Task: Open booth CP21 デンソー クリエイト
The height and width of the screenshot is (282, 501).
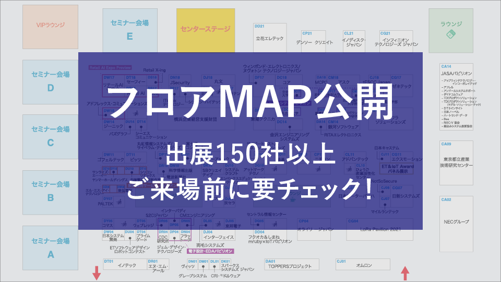Action: pyautogui.click(x=314, y=41)
